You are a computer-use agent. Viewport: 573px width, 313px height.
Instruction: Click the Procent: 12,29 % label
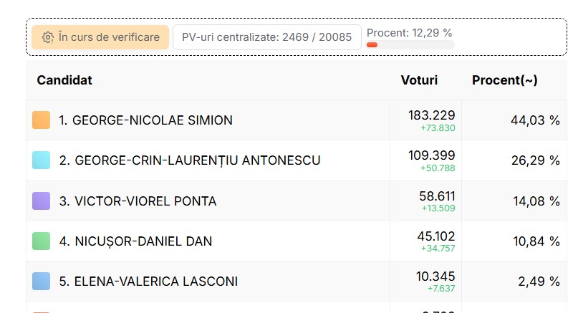[x=409, y=33]
